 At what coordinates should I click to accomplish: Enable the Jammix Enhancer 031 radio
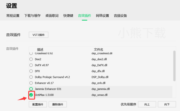tap(31, 89)
